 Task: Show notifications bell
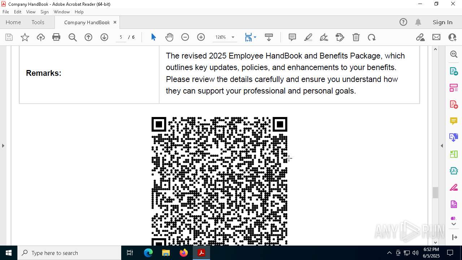click(418, 22)
